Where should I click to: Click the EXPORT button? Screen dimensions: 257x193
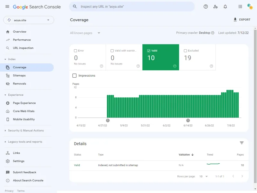click(x=242, y=20)
